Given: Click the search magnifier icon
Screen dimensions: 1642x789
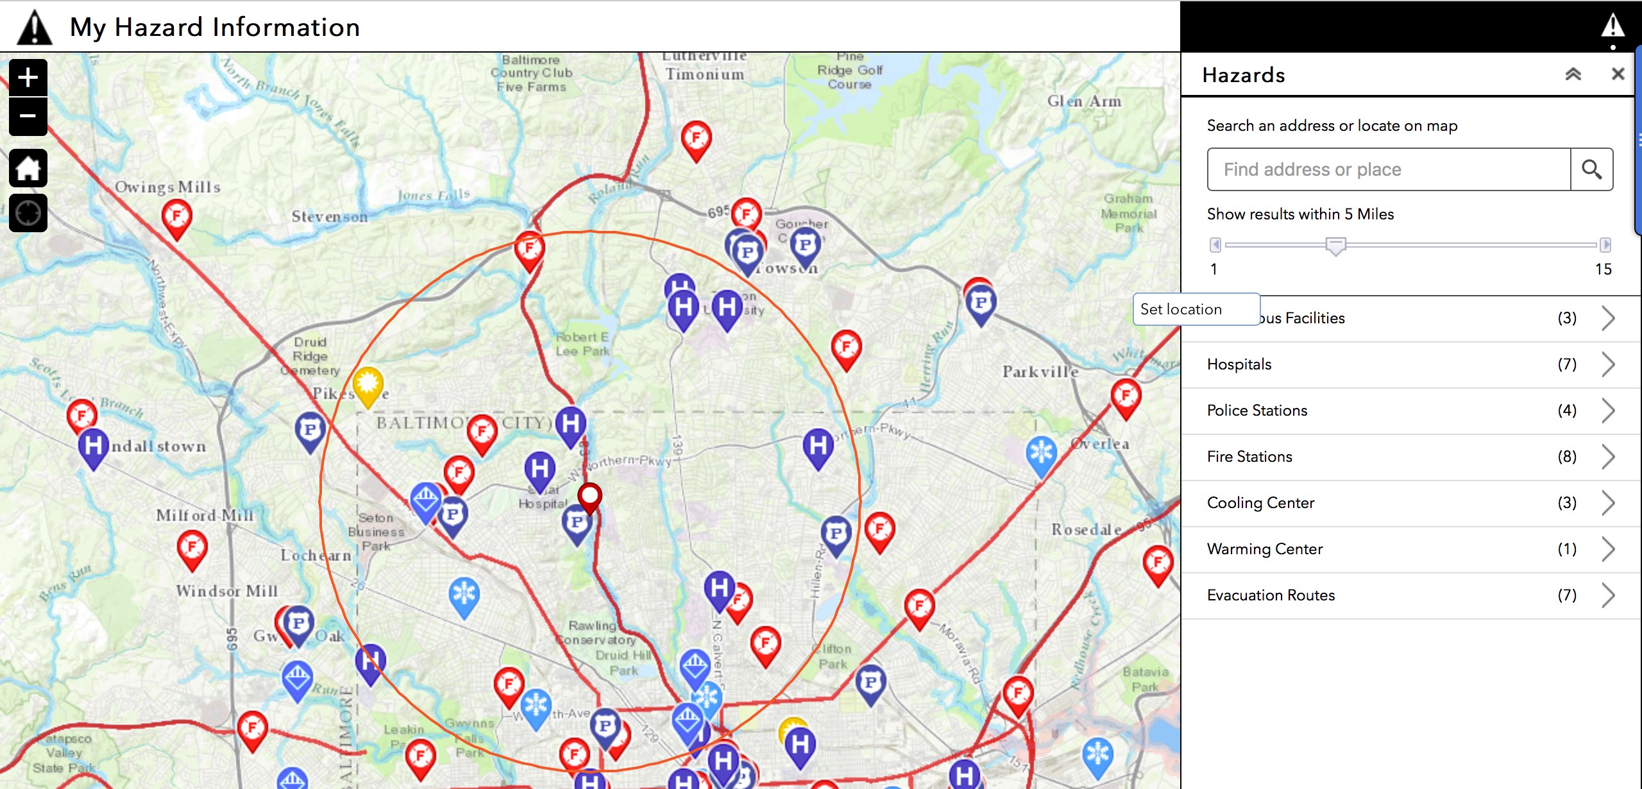Looking at the screenshot, I should [1591, 169].
